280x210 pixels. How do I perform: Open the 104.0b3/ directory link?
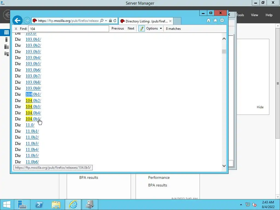click(x=33, y=107)
